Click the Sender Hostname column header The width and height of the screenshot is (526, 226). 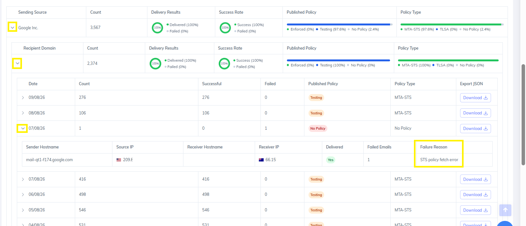(x=42, y=147)
